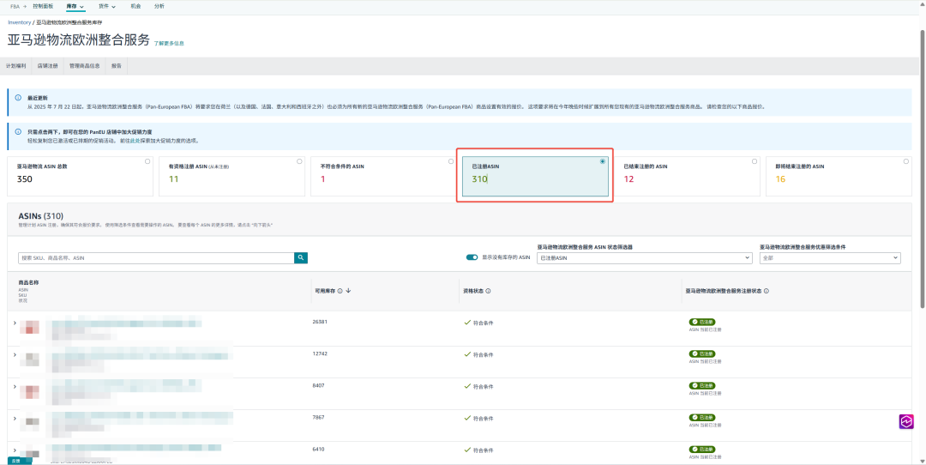Switch to the 计划福利 tab
The height and width of the screenshot is (465, 926).
(16, 66)
